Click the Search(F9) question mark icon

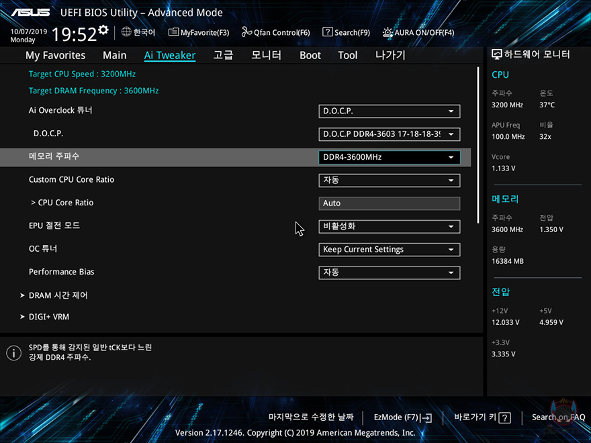(328, 32)
